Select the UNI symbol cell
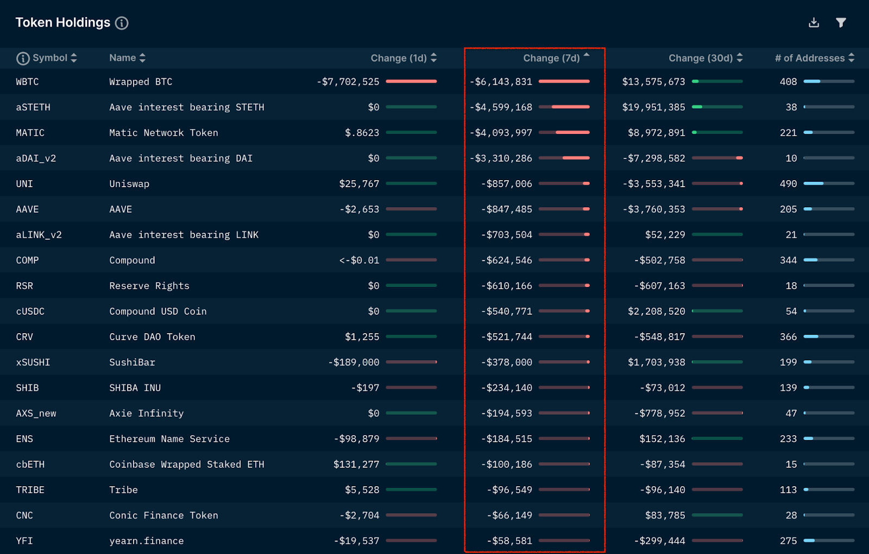The width and height of the screenshot is (869, 554). point(24,183)
